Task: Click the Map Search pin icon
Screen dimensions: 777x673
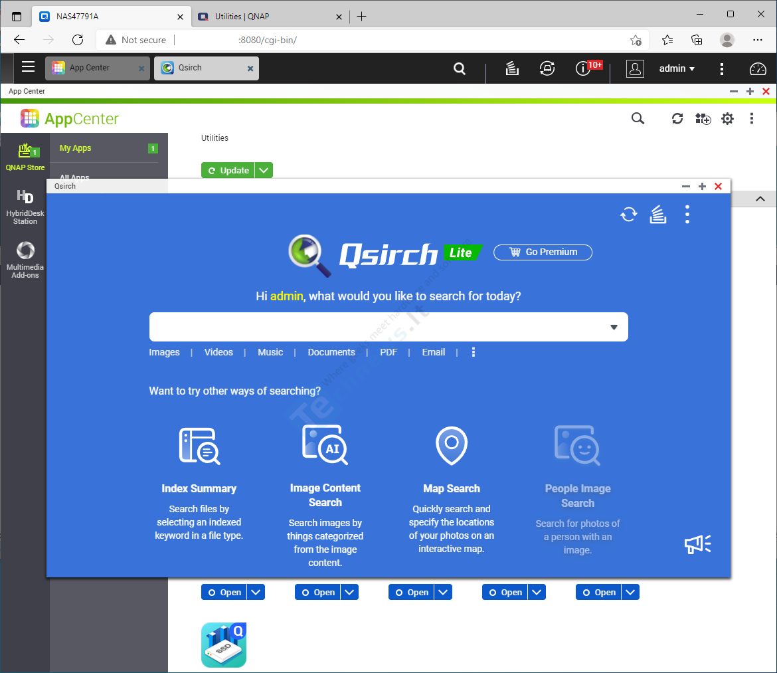Action: click(x=452, y=446)
